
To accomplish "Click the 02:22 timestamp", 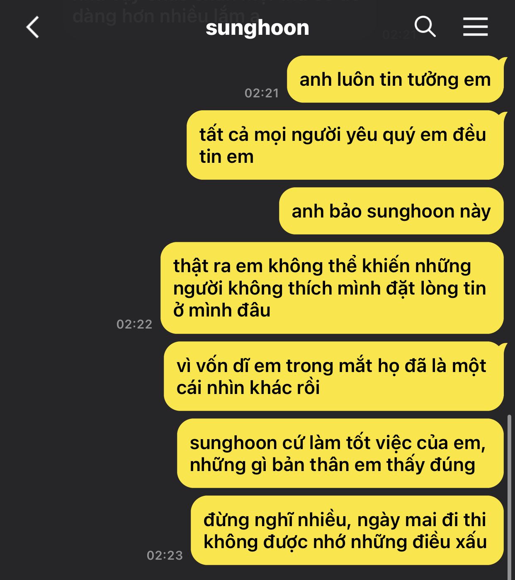I will (134, 324).
